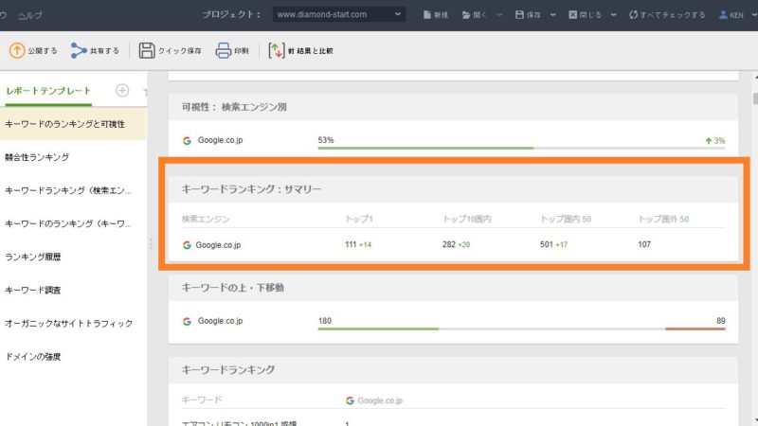Image resolution: width=758 pixels, height=426 pixels.
Task: Select キーワードランキング（検索エン... template
Action: (74, 190)
